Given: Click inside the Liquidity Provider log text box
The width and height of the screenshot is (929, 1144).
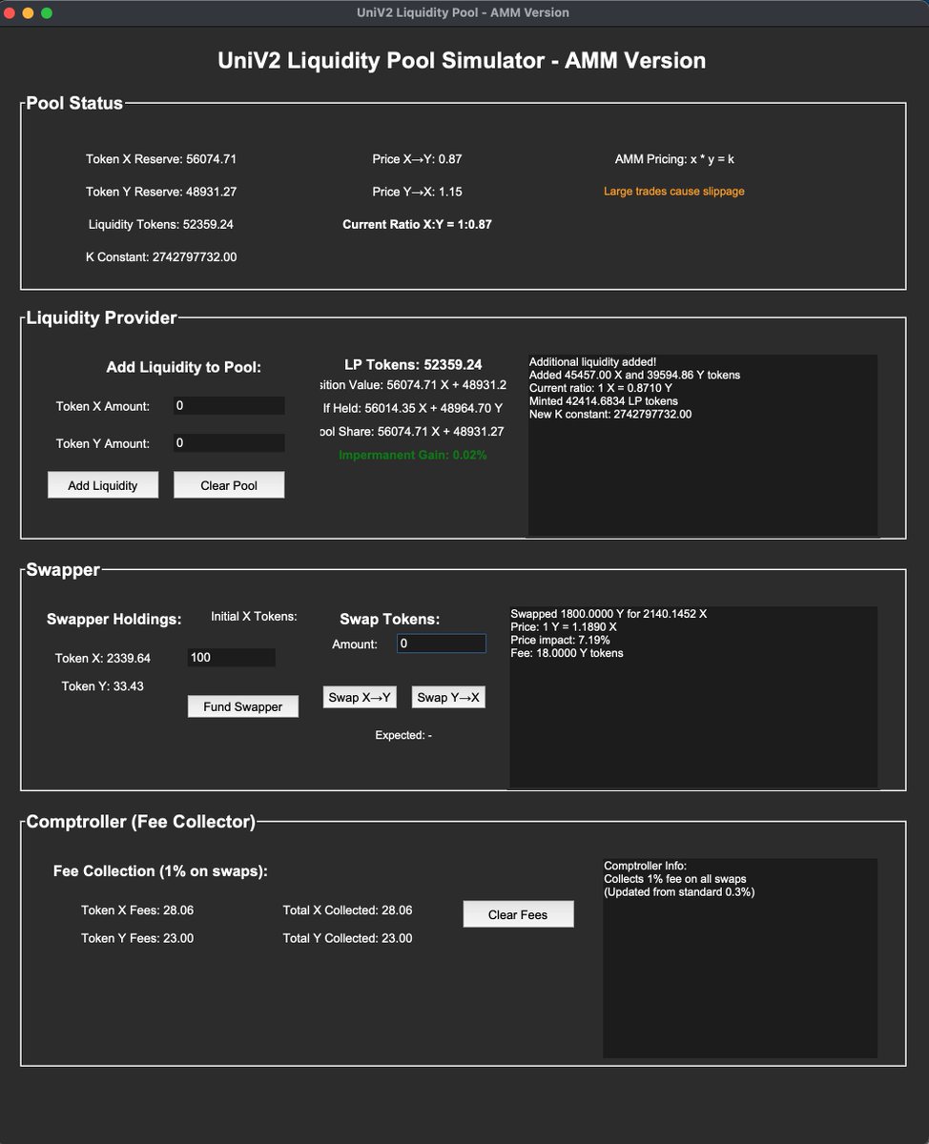Looking at the screenshot, I should pos(702,445).
